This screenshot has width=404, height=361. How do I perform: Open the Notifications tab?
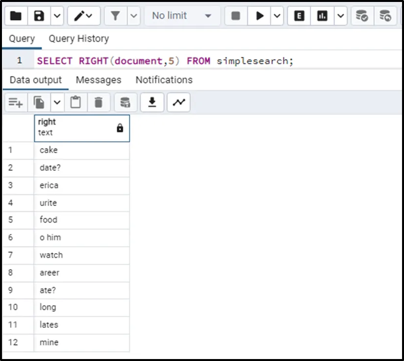(164, 80)
